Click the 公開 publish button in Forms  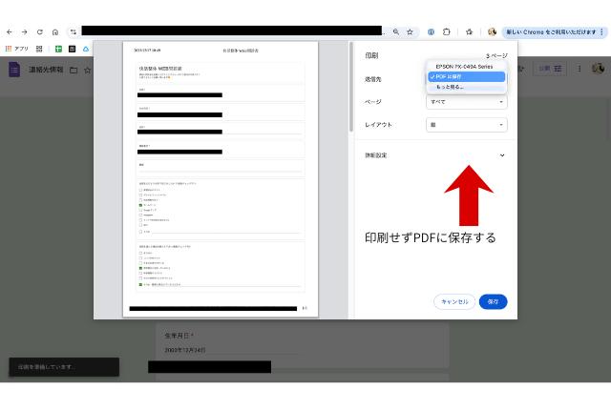pyautogui.click(x=550, y=69)
